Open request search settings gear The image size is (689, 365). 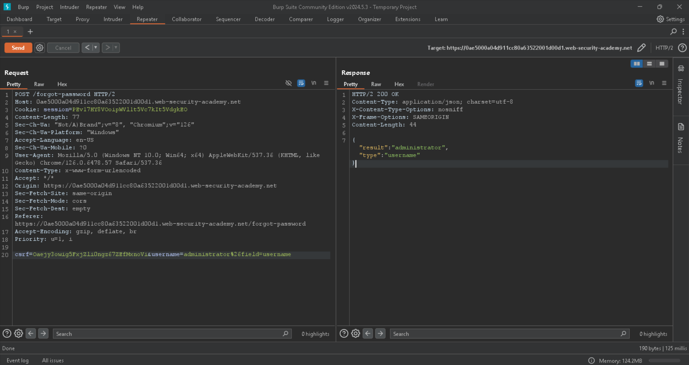tap(19, 334)
